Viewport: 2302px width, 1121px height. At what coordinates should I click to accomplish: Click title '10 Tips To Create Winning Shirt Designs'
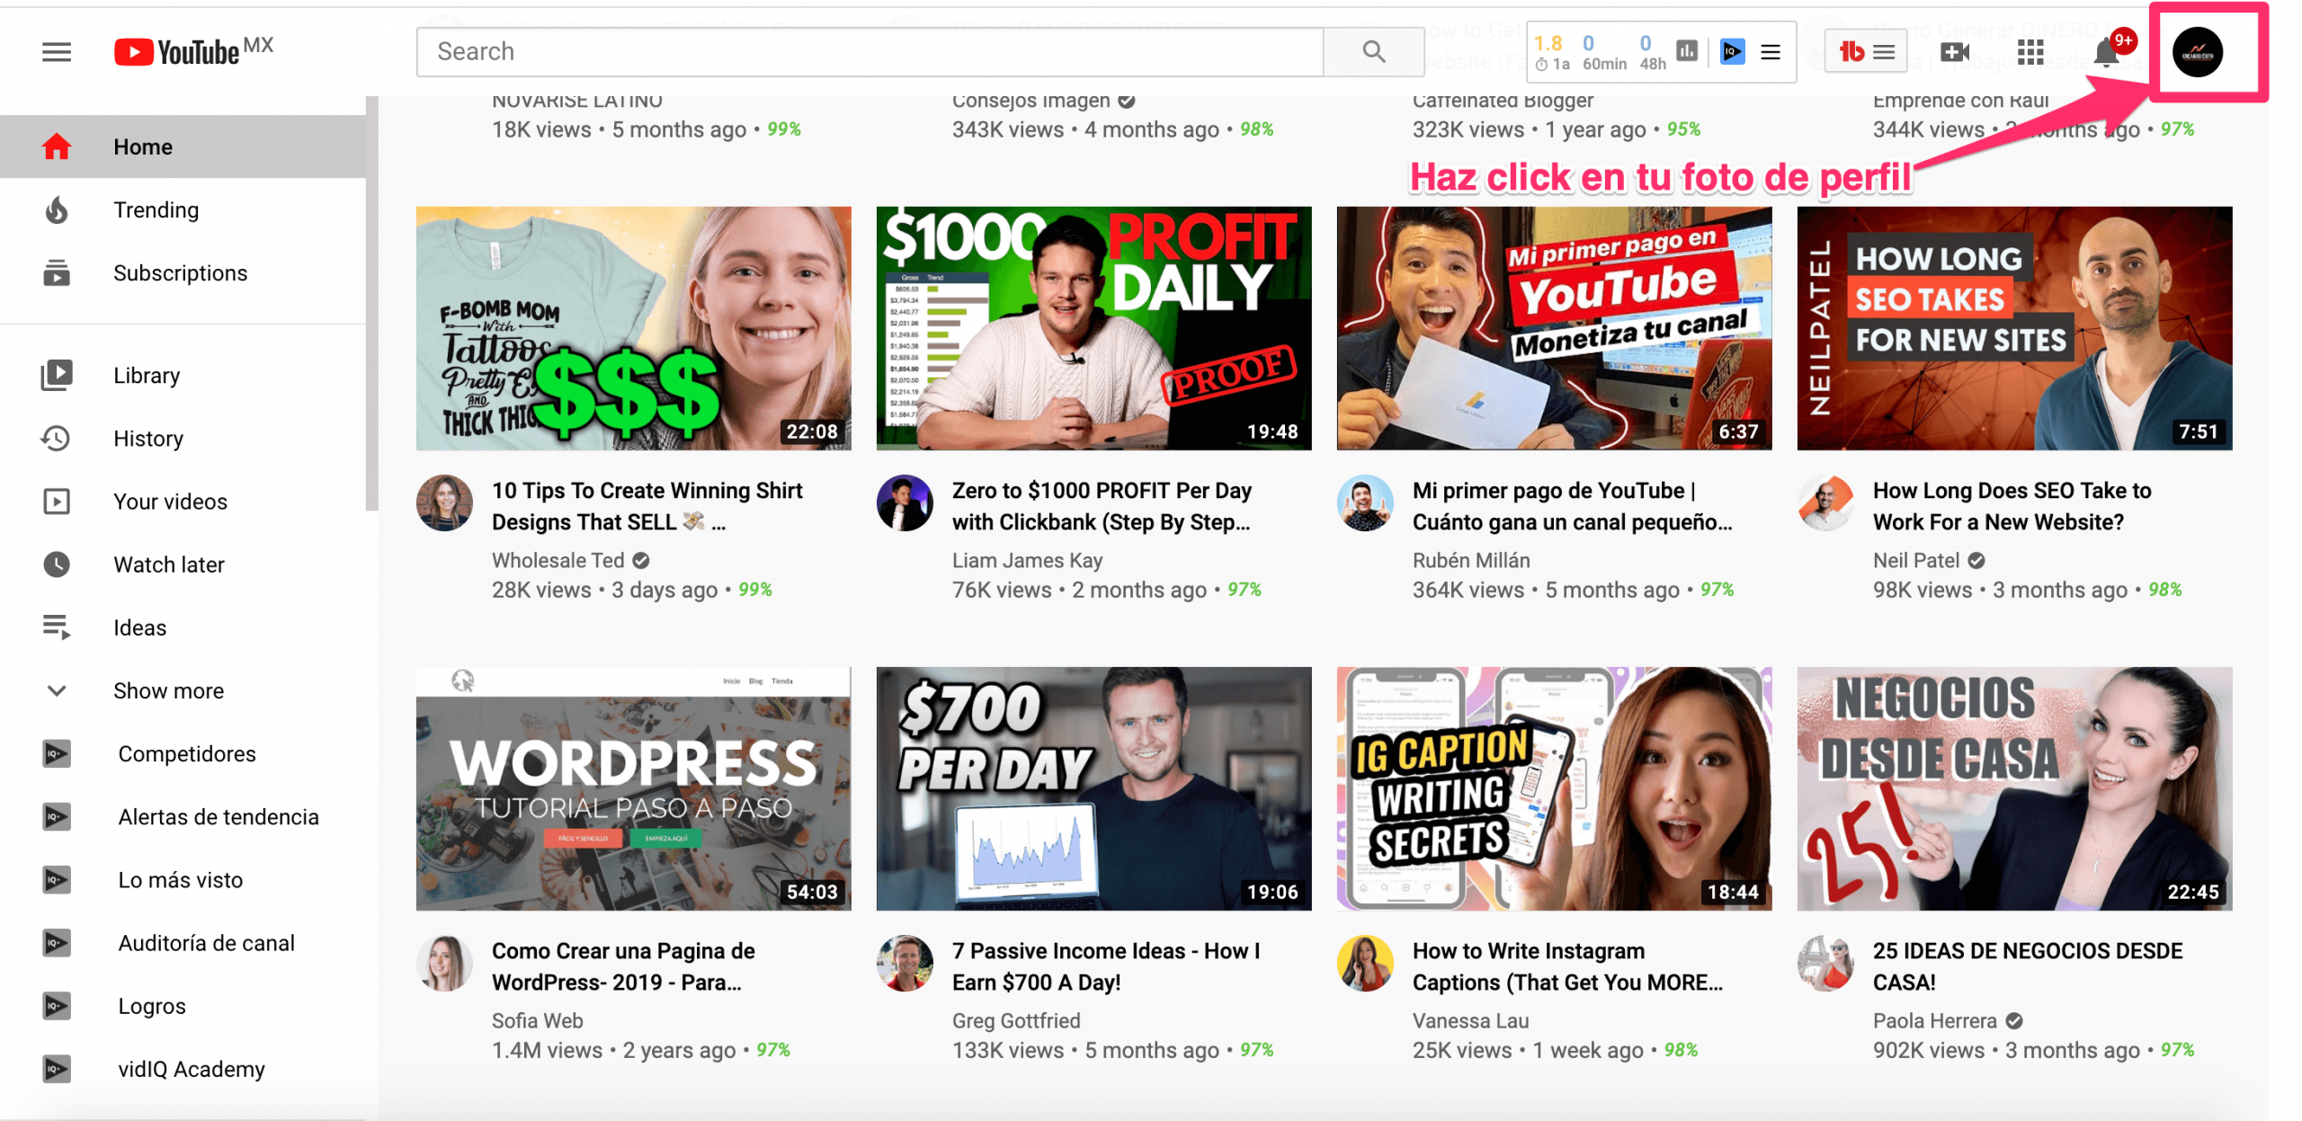[x=647, y=506]
